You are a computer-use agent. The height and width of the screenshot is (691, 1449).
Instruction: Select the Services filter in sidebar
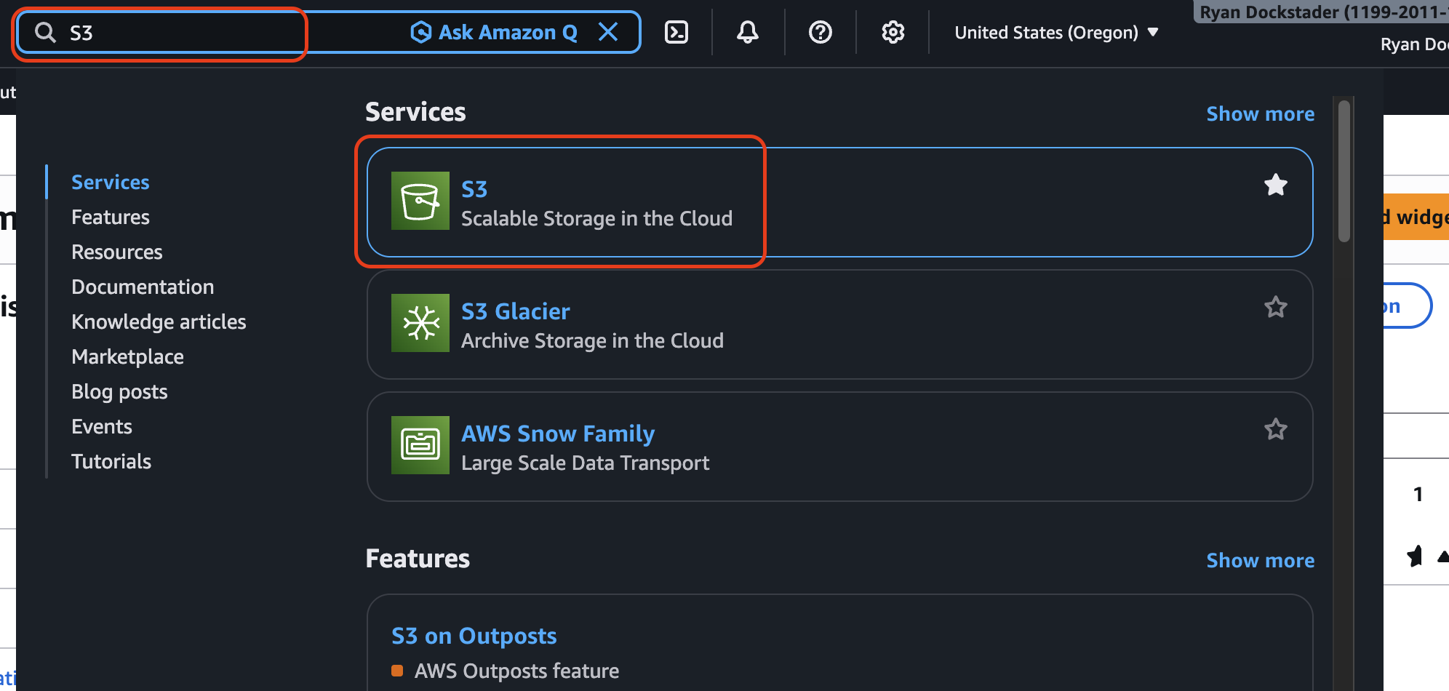111,182
